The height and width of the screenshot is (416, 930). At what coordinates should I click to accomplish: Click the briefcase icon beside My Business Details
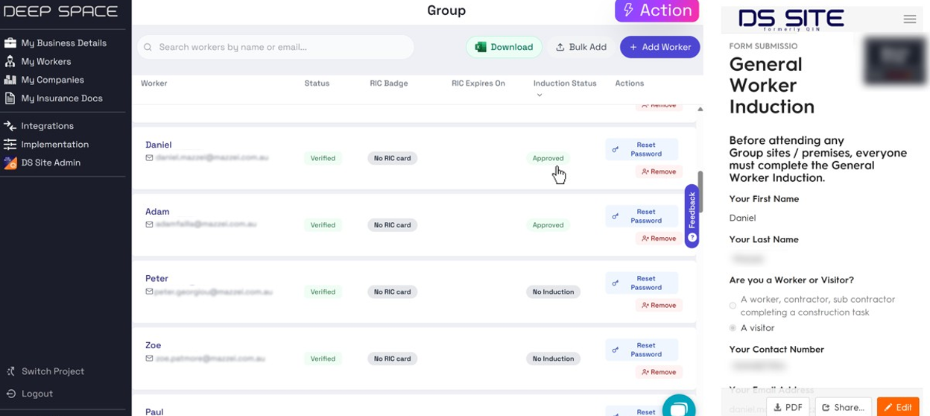click(x=10, y=43)
